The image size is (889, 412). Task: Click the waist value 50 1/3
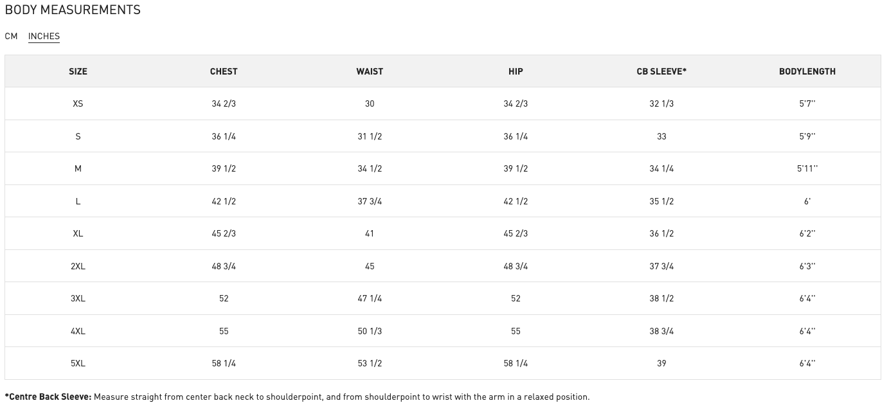(370, 331)
